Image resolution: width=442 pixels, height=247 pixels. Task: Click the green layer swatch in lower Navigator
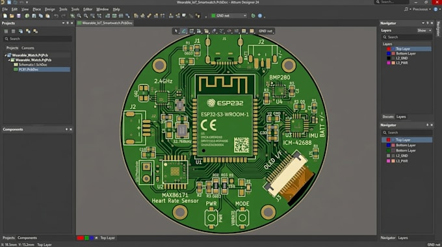pos(389,151)
